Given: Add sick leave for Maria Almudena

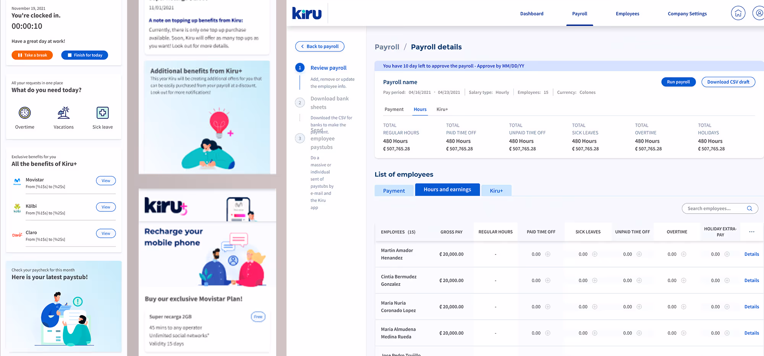Looking at the screenshot, I should point(595,333).
